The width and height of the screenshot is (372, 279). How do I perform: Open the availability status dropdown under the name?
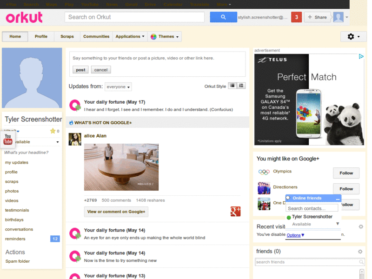tap(58, 142)
